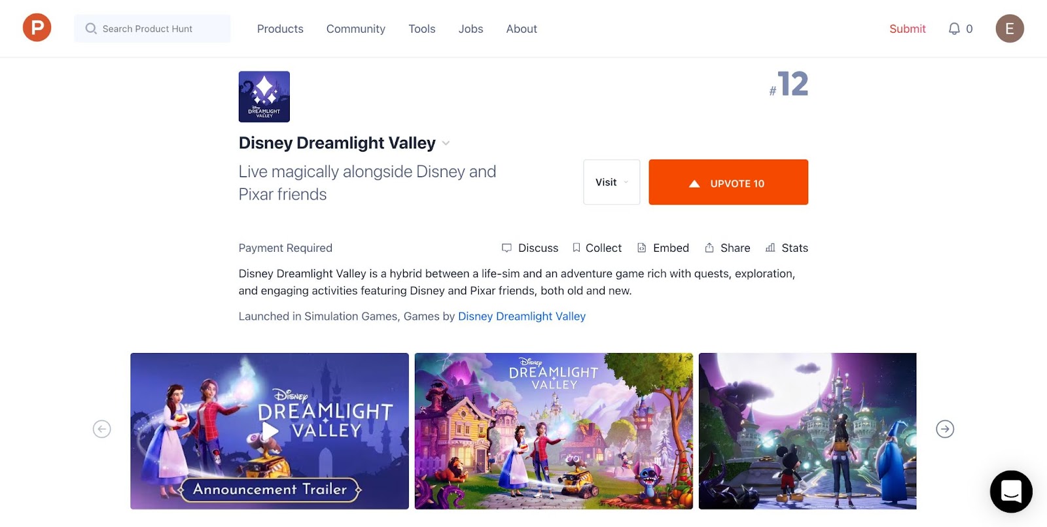Open the Community menu
Screen dimensions: 1047x527
[356, 29]
